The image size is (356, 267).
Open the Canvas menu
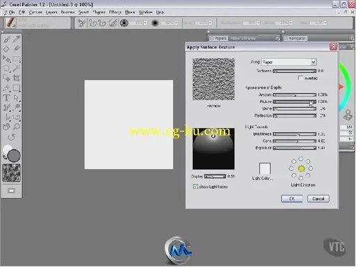[x=35, y=12]
